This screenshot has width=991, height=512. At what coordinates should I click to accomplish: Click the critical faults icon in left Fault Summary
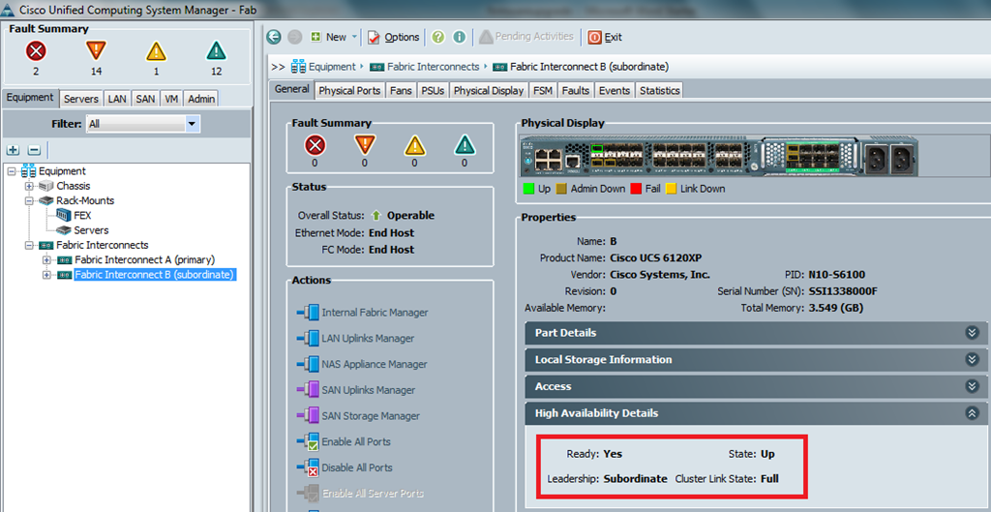[36, 50]
